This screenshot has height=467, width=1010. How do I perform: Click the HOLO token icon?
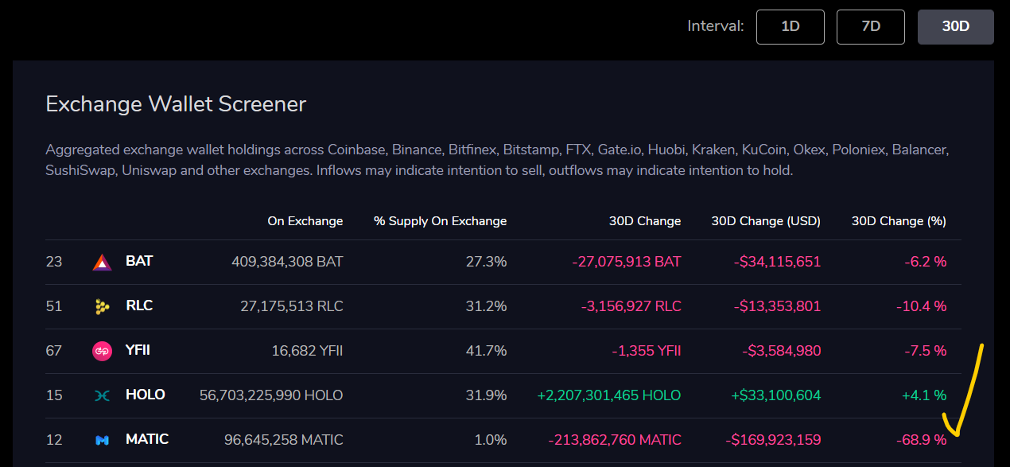pyautogui.click(x=102, y=395)
